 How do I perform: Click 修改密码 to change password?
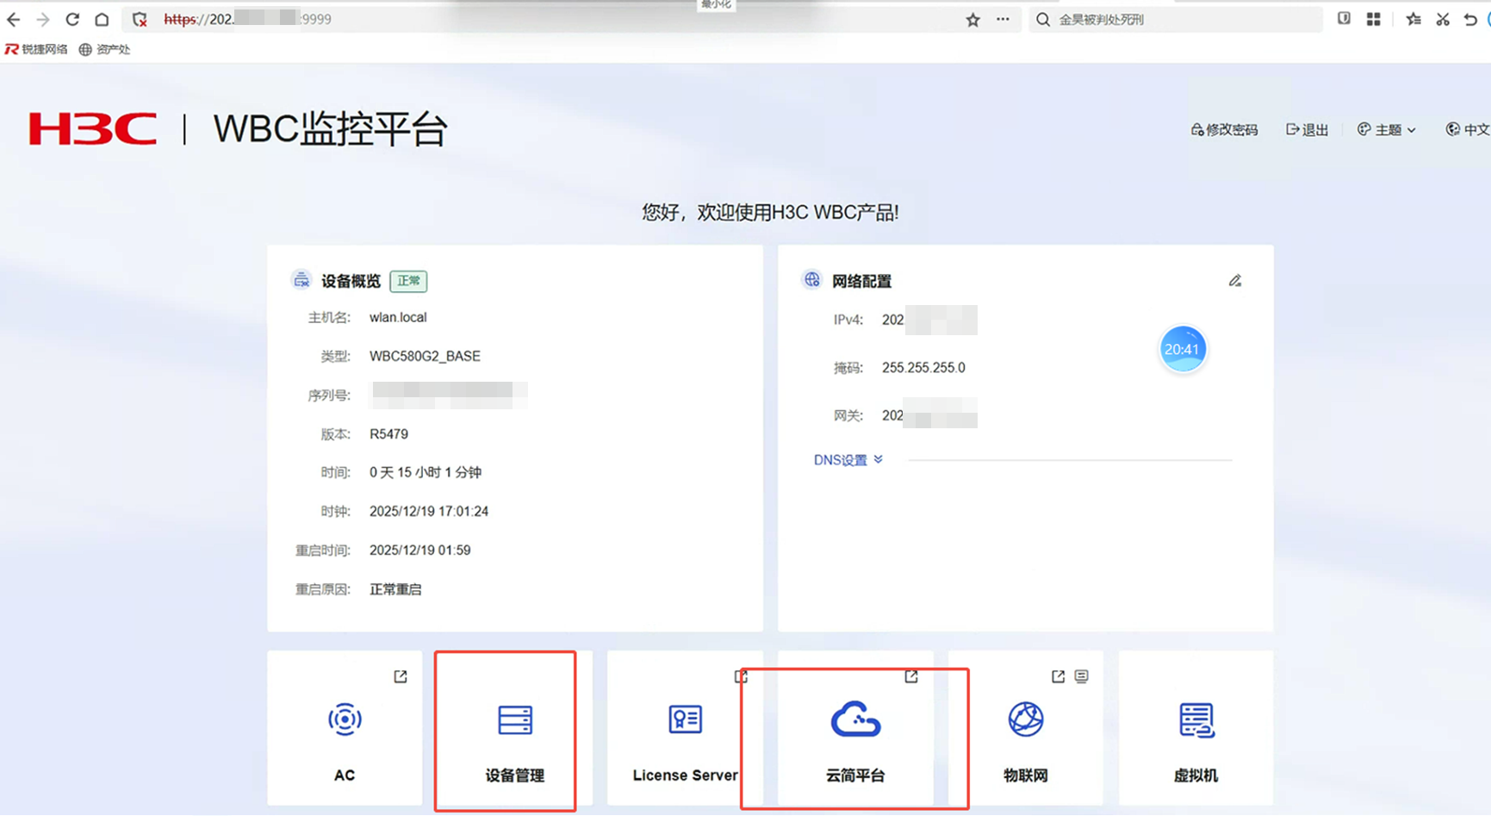coord(1224,130)
